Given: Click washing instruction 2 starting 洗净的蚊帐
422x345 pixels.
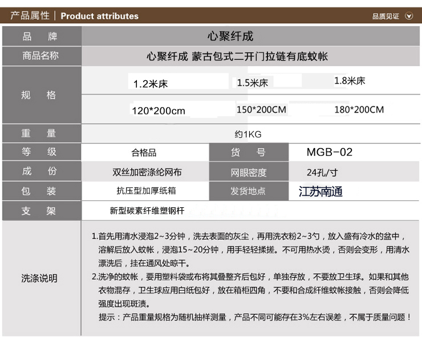Looking at the screenshot, I should [250, 290].
